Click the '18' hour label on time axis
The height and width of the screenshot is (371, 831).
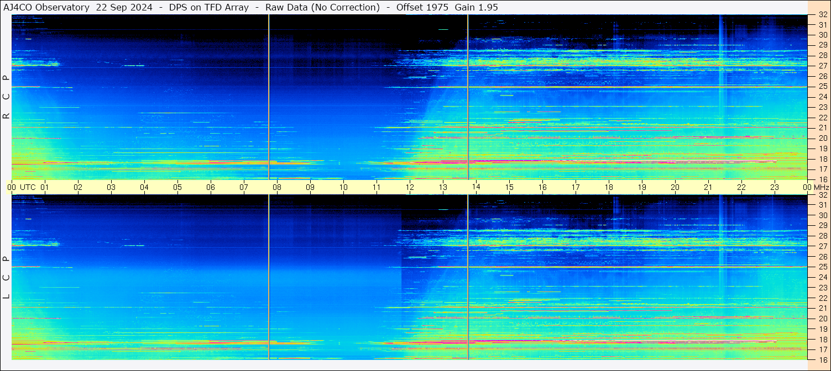coord(609,187)
